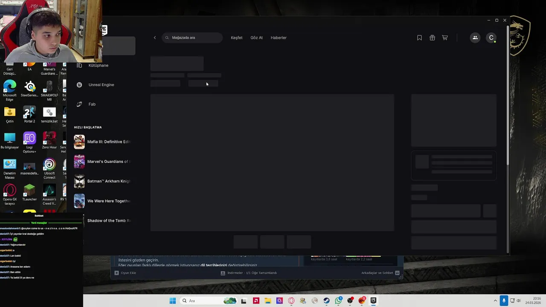Viewport: 546px width, 307px height.
Task: Open Ubisoft Connect desktop shortcut
Action: pyautogui.click(x=49, y=169)
